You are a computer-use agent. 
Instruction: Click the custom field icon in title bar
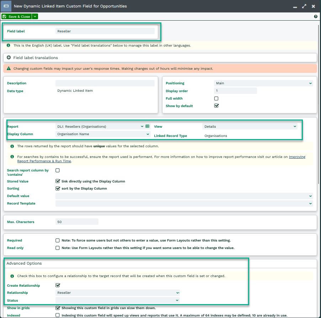click(6, 6)
